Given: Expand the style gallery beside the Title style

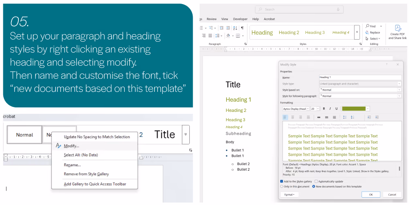Looking at the screenshot, I should (x=186, y=134).
